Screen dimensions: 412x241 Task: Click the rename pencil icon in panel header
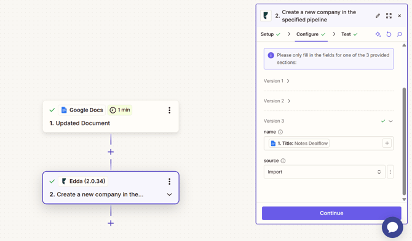pyautogui.click(x=378, y=16)
